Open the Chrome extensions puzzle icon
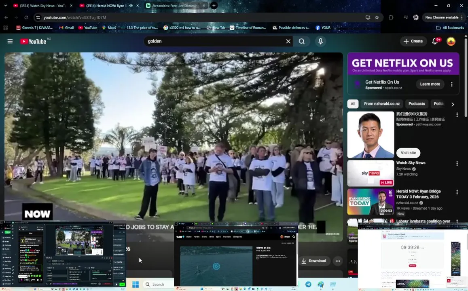Screen dimensions: 468x291 pyautogui.click(x=391, y=17)
